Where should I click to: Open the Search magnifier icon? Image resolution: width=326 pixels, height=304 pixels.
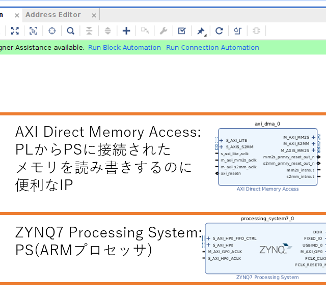coord(71,31)
